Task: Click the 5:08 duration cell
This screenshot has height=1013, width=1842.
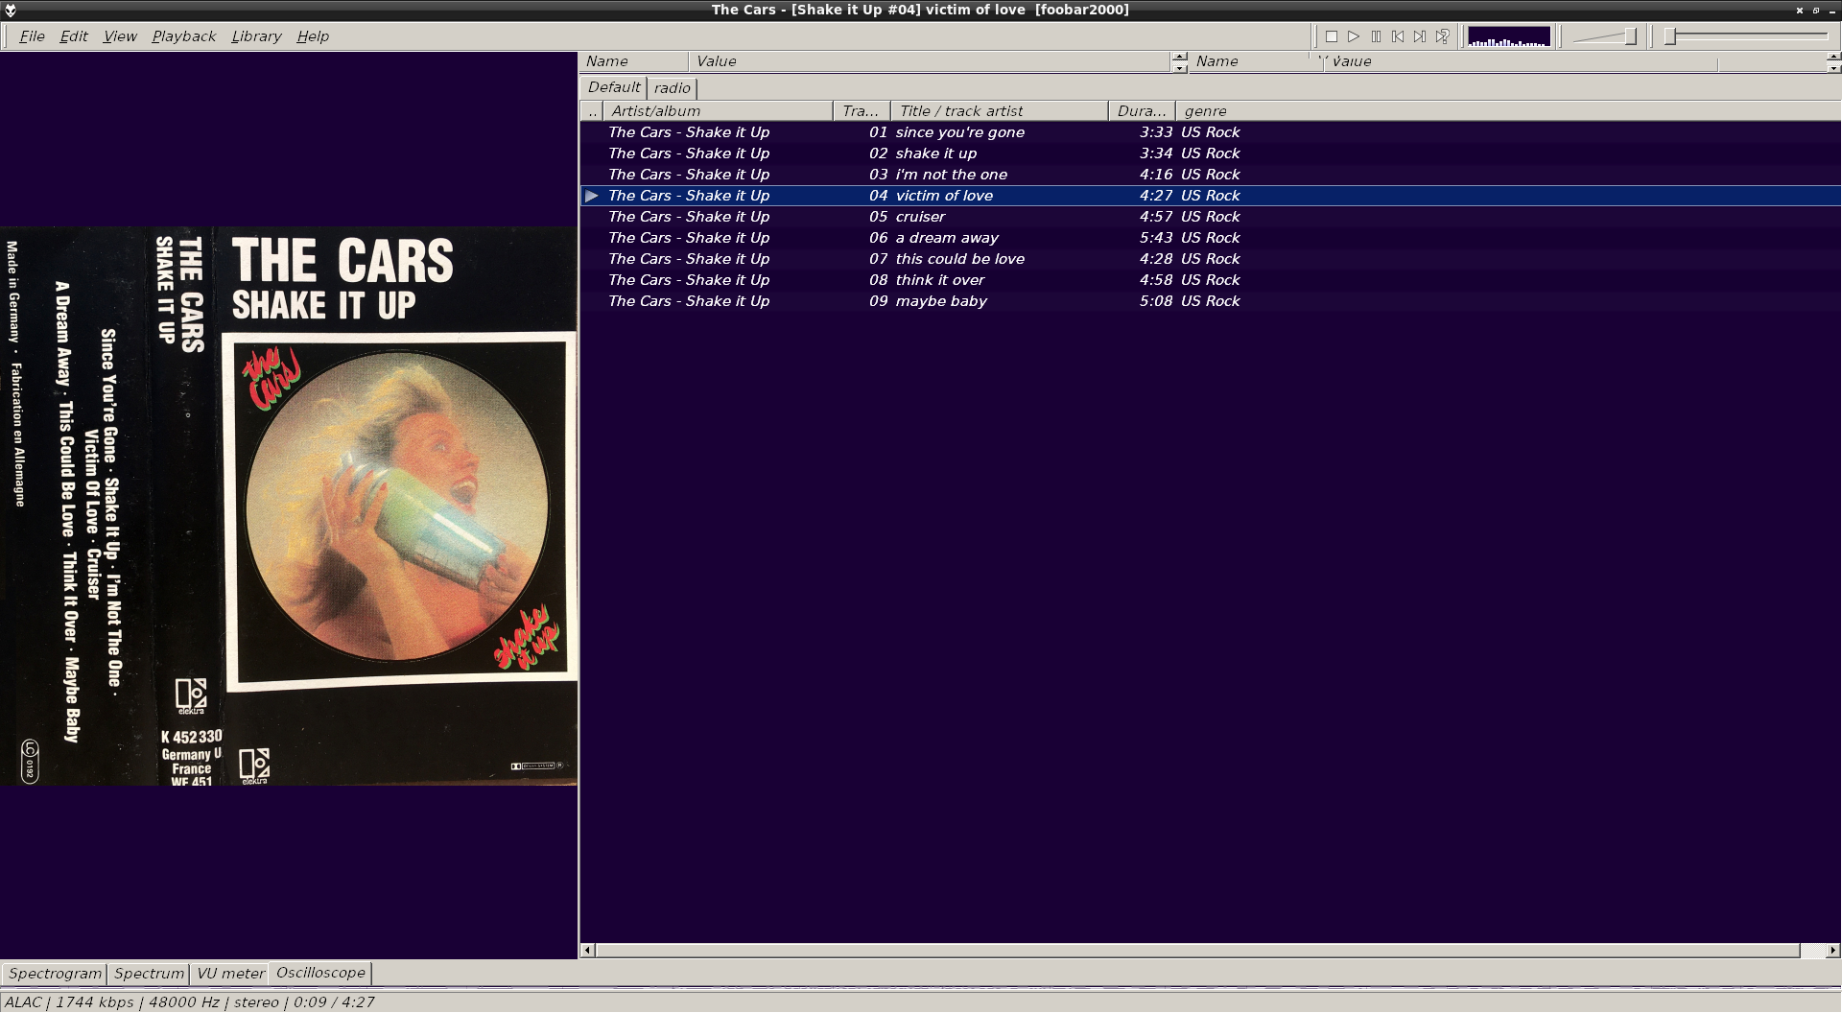Action: click(1156, 301)
